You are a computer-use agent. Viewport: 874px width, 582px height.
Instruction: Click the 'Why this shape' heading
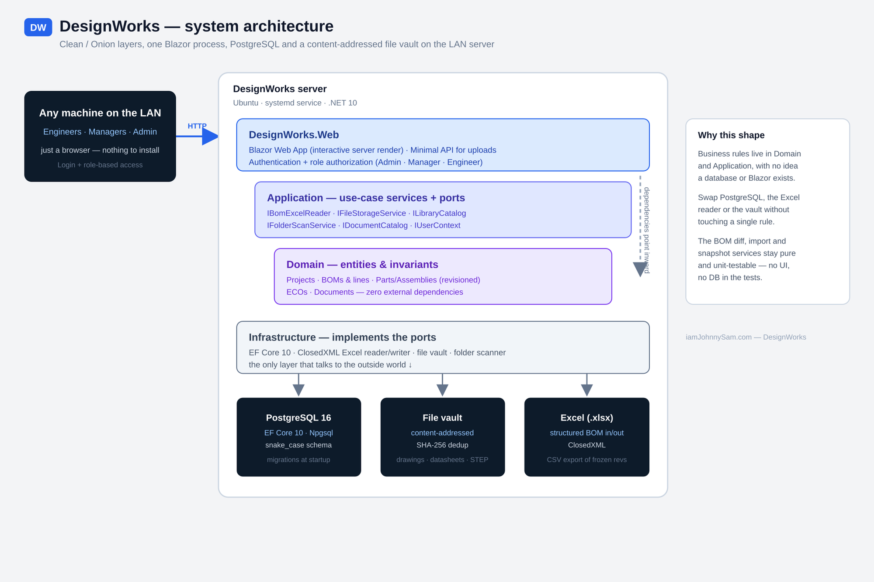pyautogui.click(x=731, y=135)
